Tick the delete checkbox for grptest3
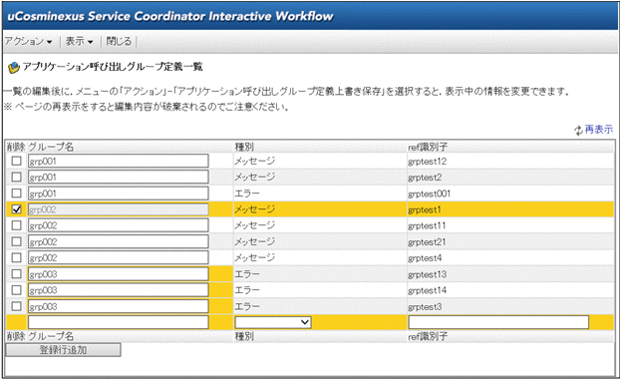621x380 pixels. point(16,306)
